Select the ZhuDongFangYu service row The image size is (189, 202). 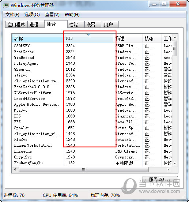click(92, 163)
